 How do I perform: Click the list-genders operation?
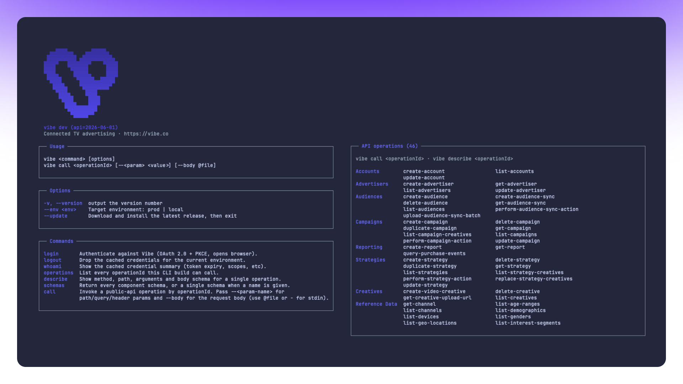[513, 317]
